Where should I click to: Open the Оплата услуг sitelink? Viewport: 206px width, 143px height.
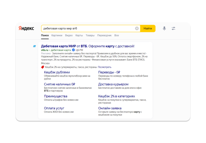click(x=54, y=108)
